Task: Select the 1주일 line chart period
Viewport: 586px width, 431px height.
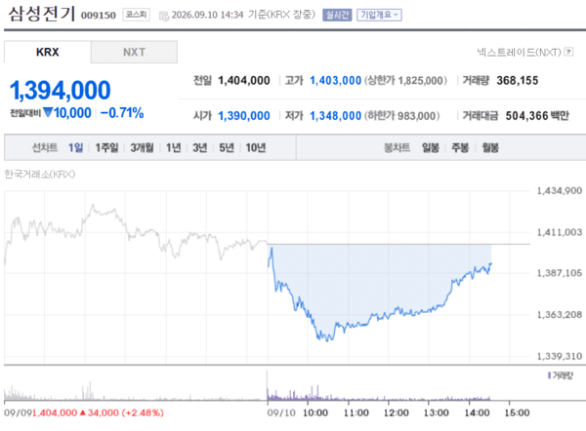Action: coord(106,148)
